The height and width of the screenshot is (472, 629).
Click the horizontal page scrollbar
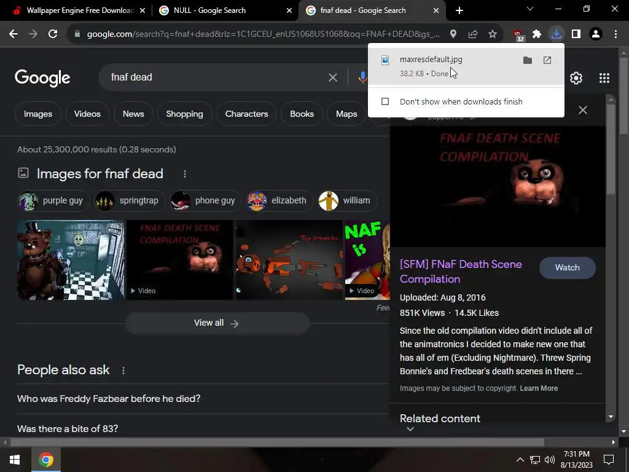tap(277, 442)
